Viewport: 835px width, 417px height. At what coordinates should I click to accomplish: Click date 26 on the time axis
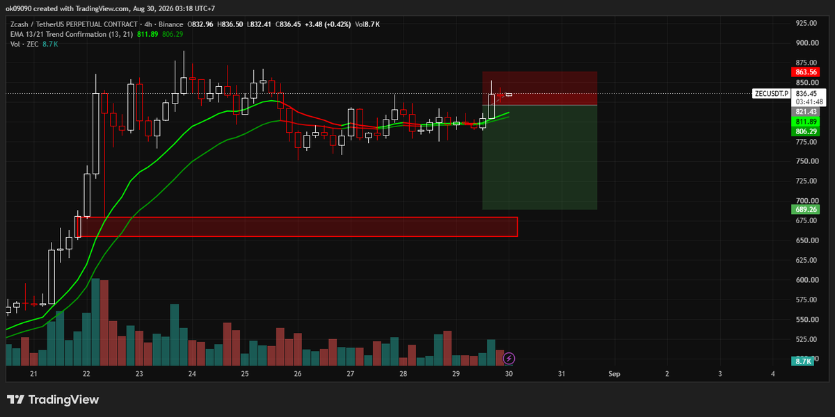tap(298, 374)
